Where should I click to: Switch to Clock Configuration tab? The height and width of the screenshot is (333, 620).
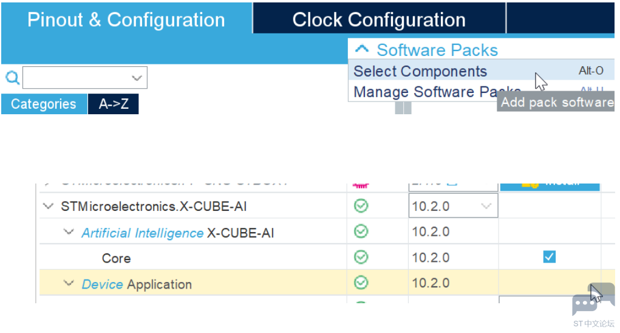click(x=379, y=19)
